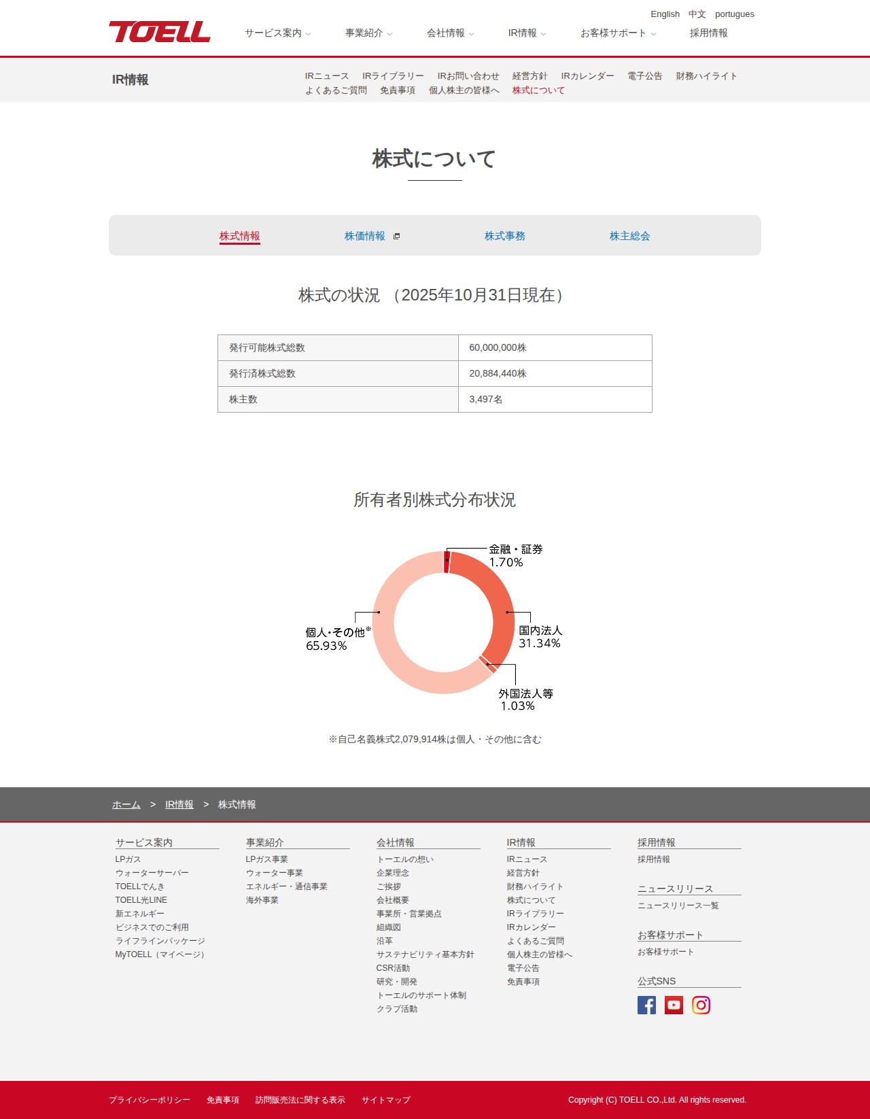The image size is (870, 1119).
Task: Open IRライブラリー in the sub navigation
Action: click(x=393, y=76)
